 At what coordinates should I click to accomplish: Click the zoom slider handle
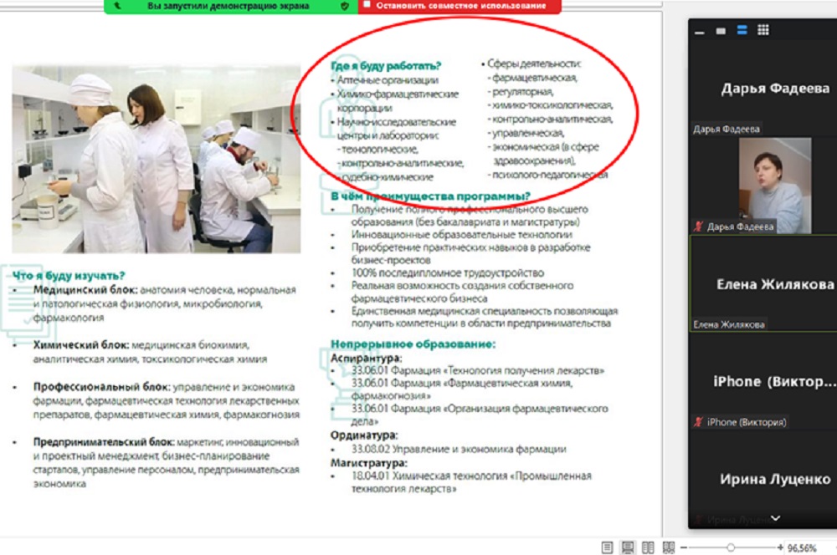731,547
